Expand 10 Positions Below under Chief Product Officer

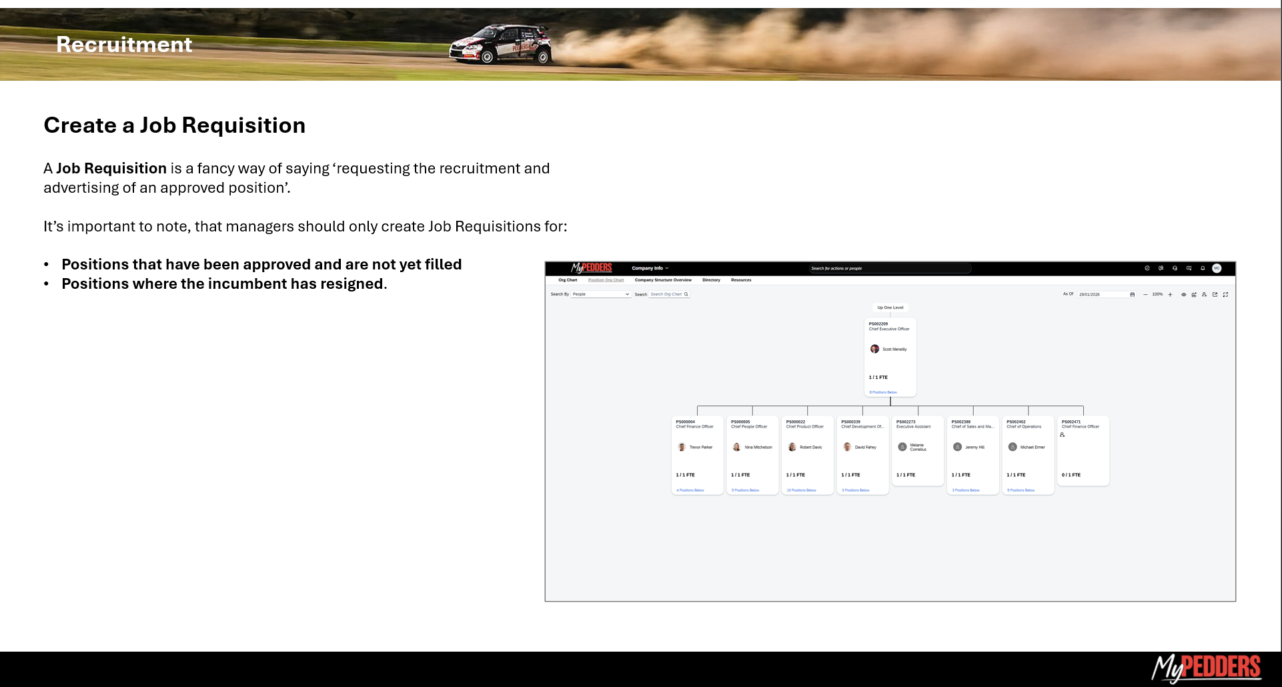pyautogui.click(x=801, y=490)
